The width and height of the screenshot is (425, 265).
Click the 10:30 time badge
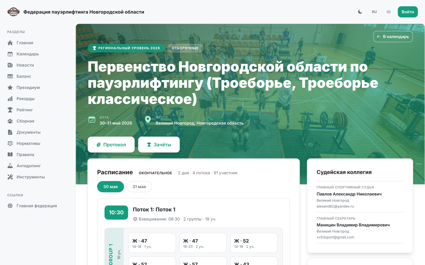tap(116, 213)
